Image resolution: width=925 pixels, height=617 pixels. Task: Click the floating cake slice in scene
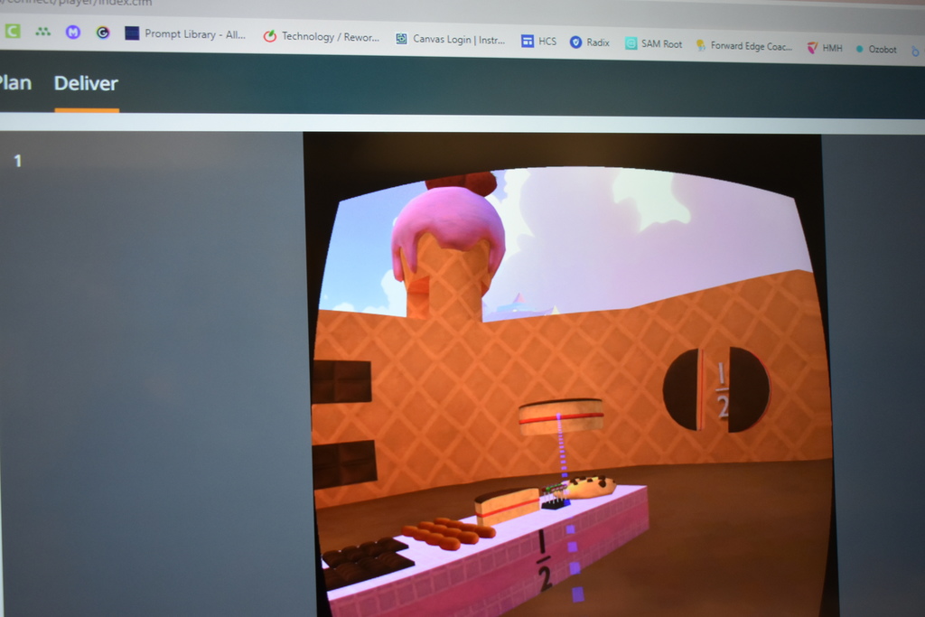click(x=561, y=416)
